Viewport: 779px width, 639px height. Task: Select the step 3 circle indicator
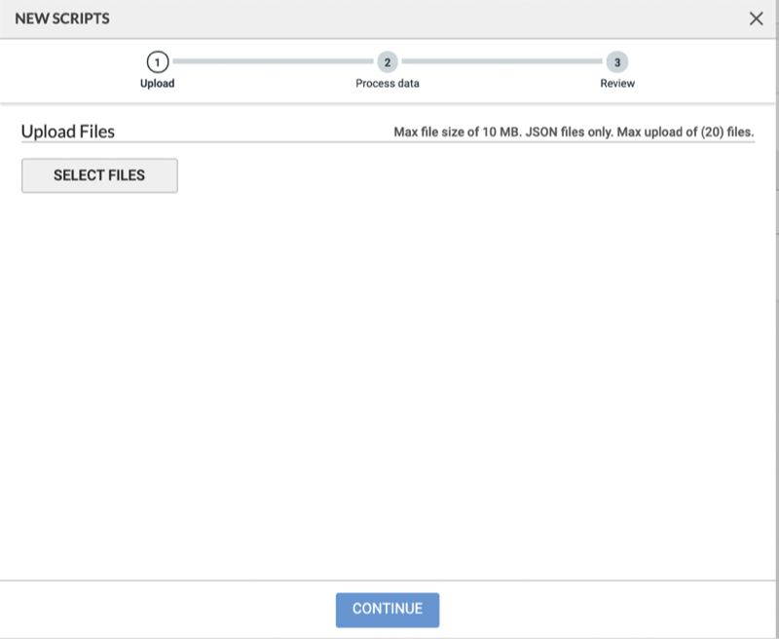coord(616,62)
